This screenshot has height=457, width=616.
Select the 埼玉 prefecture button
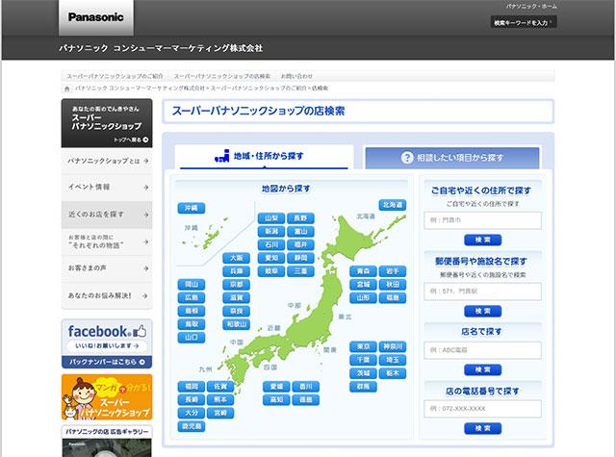[393, 360]
